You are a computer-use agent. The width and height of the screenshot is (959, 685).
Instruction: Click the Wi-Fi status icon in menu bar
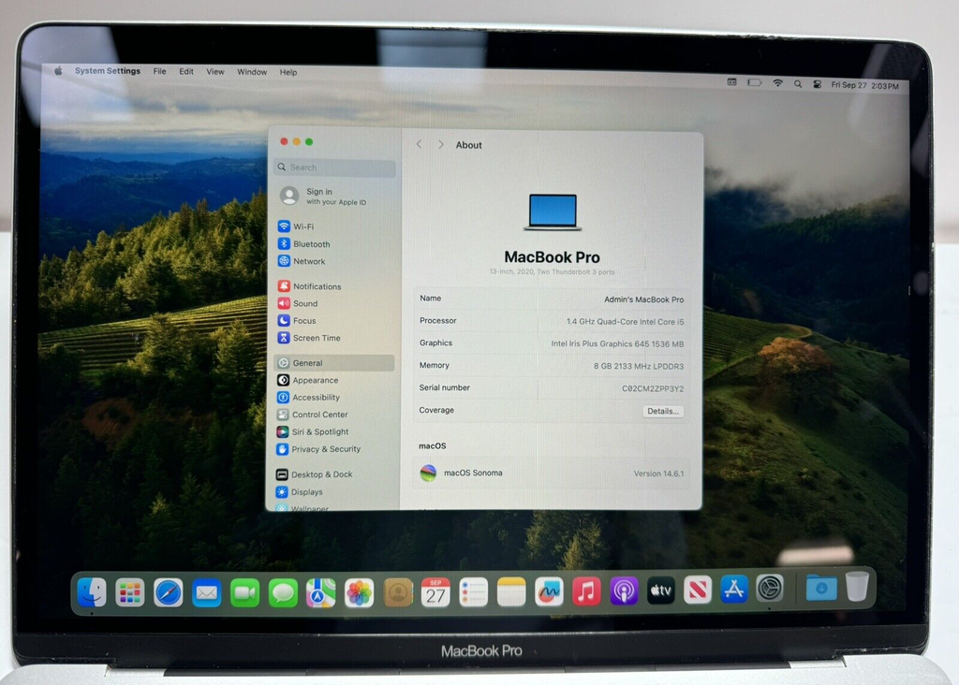pyautogui.click(x=778, y=83)
